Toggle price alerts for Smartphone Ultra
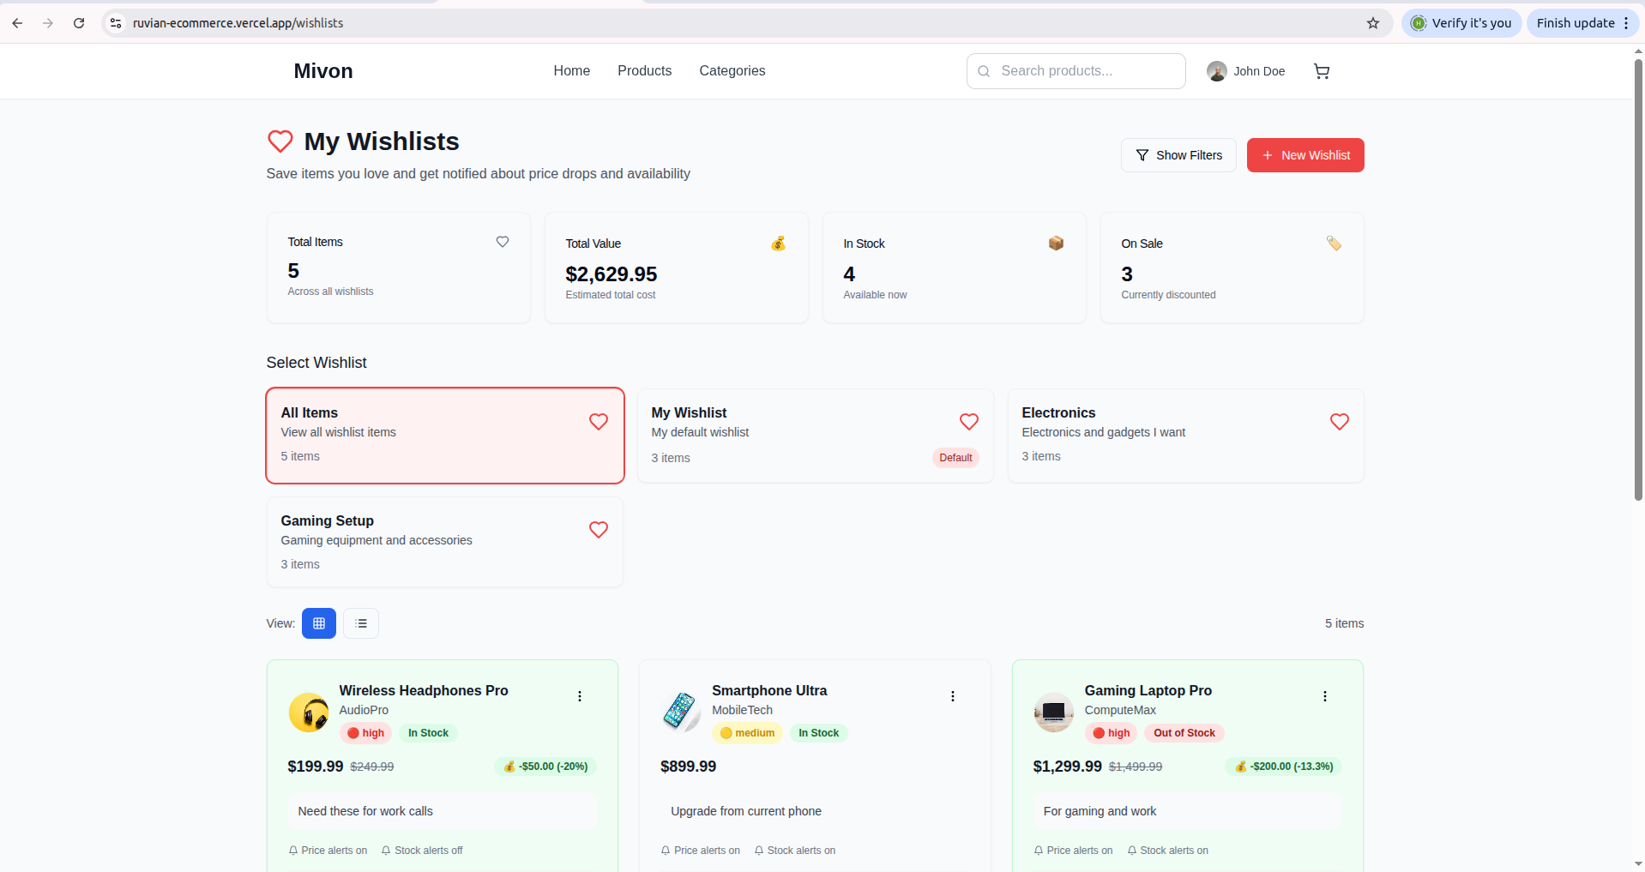 click(701, 851)
